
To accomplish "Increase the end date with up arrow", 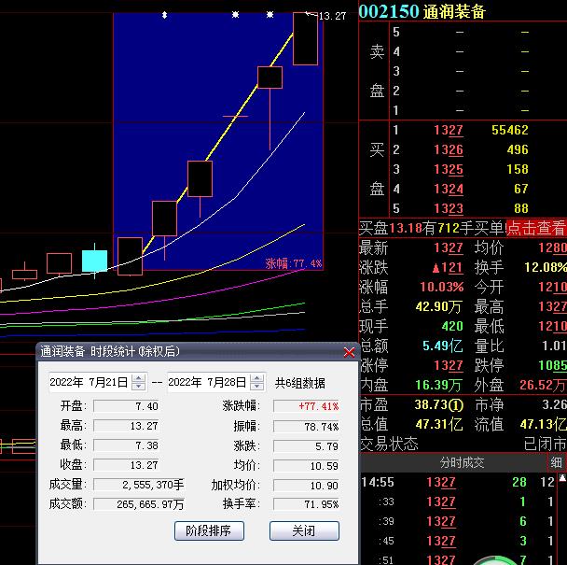I will click(258, 378).
